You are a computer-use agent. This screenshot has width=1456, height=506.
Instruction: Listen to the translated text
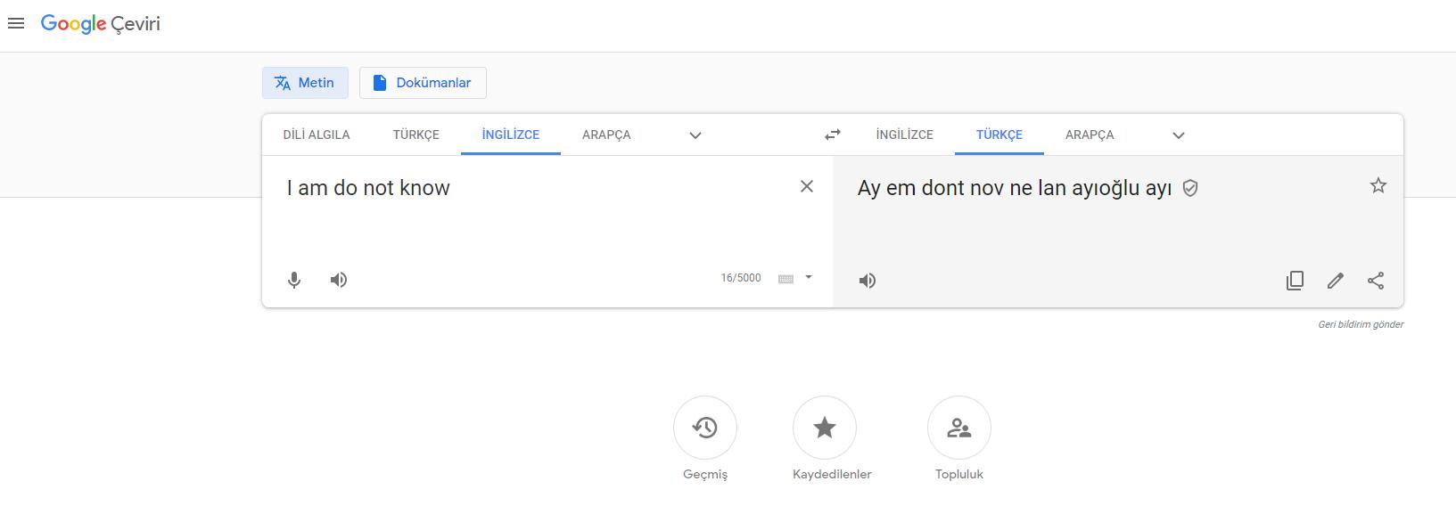[x=868, y=281]
